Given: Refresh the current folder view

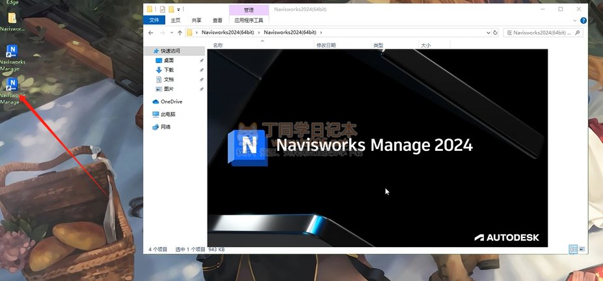Looking at the screenshot, I should (x=496, y=32).
